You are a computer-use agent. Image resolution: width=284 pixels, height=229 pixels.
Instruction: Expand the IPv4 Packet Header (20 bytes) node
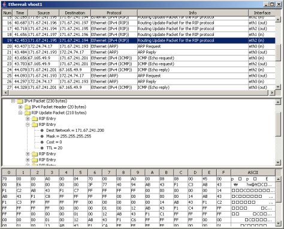20,107
